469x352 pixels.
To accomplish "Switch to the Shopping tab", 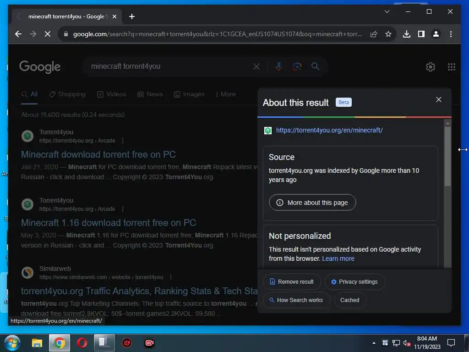I will (67, 94).
